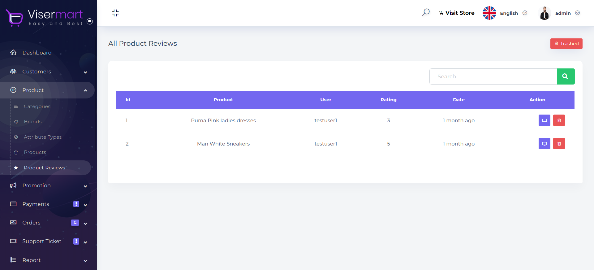The width and height of the screenshot is (594, 270).
Task: Click the Orders notification bell badge
Action: tap(75, 223)
